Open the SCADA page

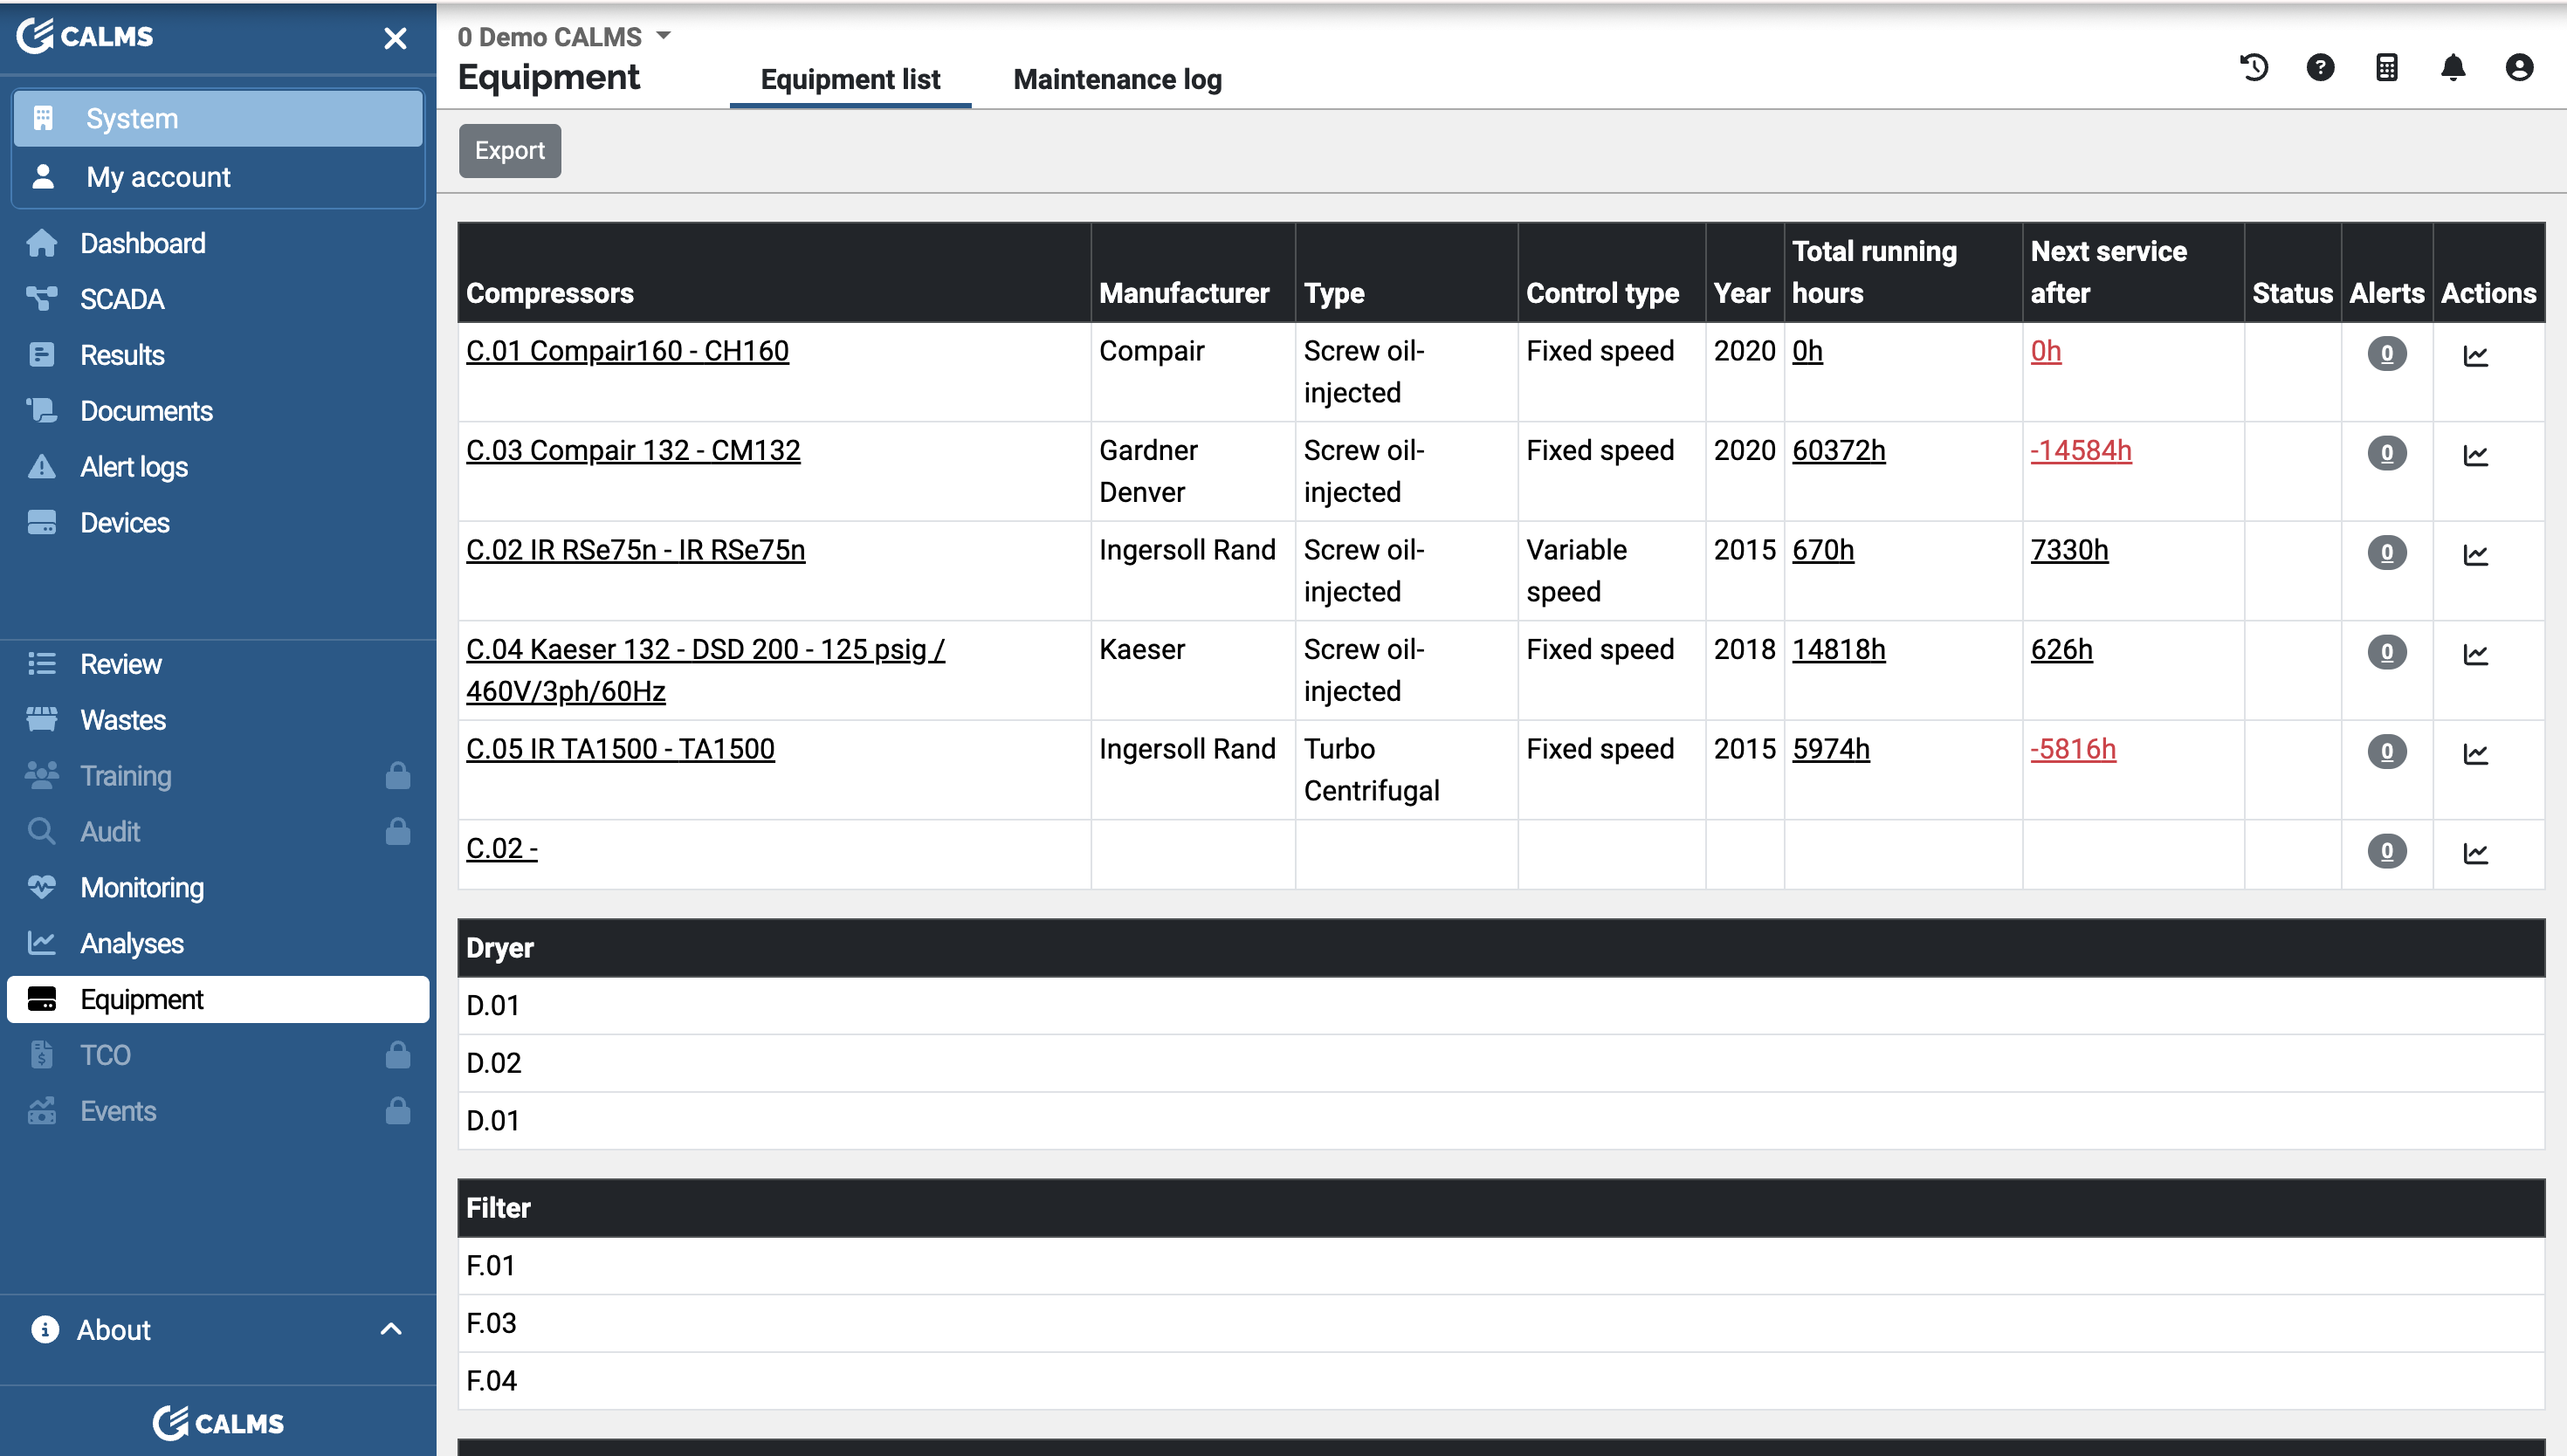(218, 299)
